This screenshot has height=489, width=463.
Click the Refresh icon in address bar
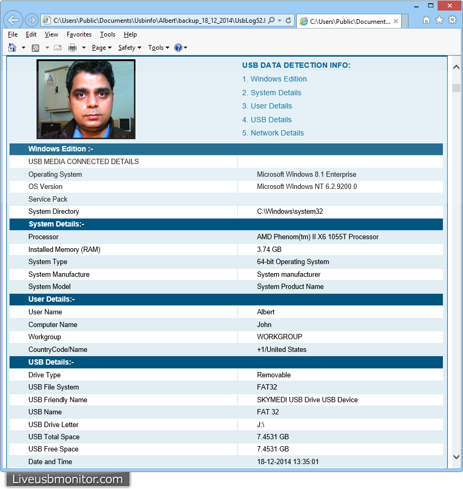coord(288,20)
